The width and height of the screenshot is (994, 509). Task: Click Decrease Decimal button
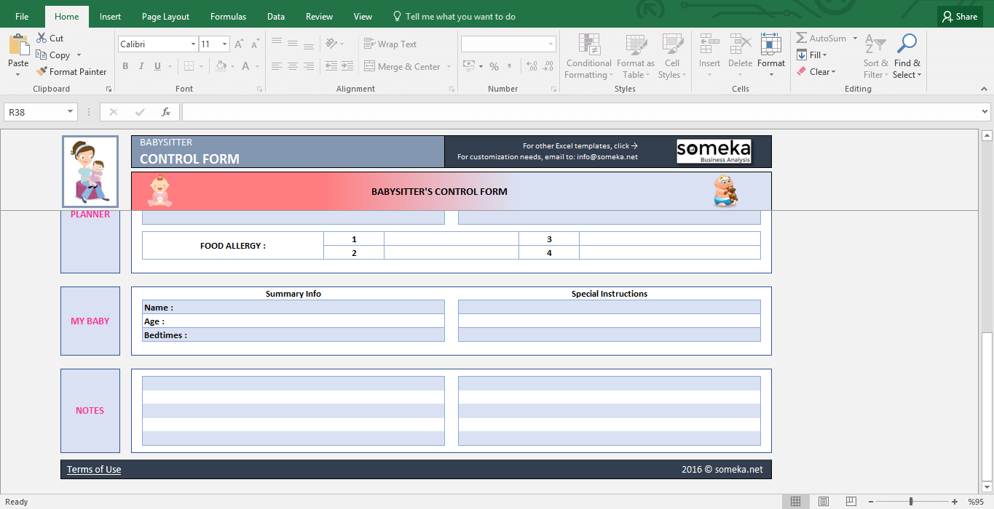(x=549, y=66)
